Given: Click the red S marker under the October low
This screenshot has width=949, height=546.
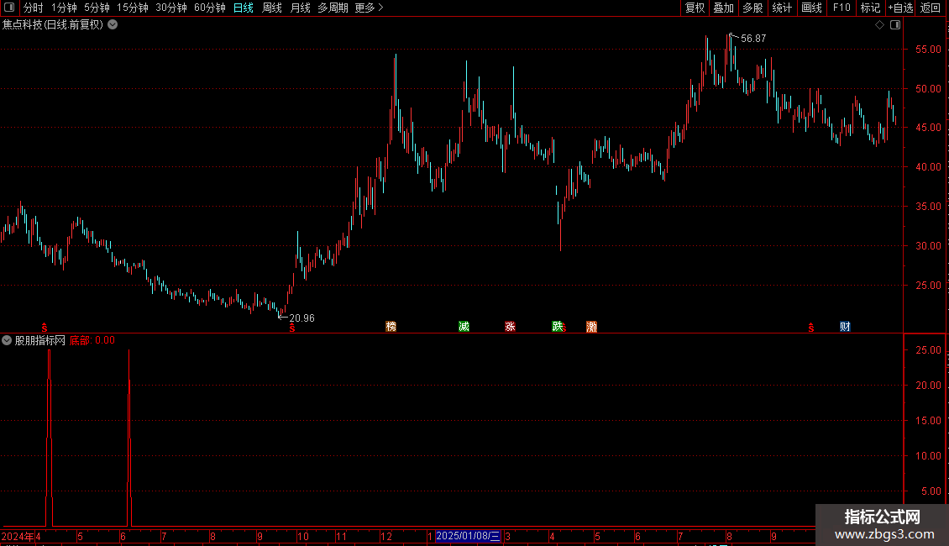Looking at the screenshot, I should click(292, 328).
